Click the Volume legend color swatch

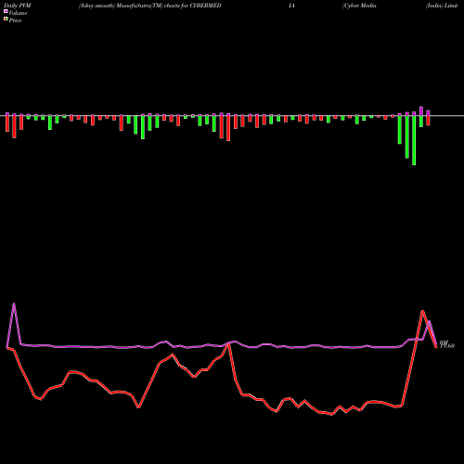(6, 12)
